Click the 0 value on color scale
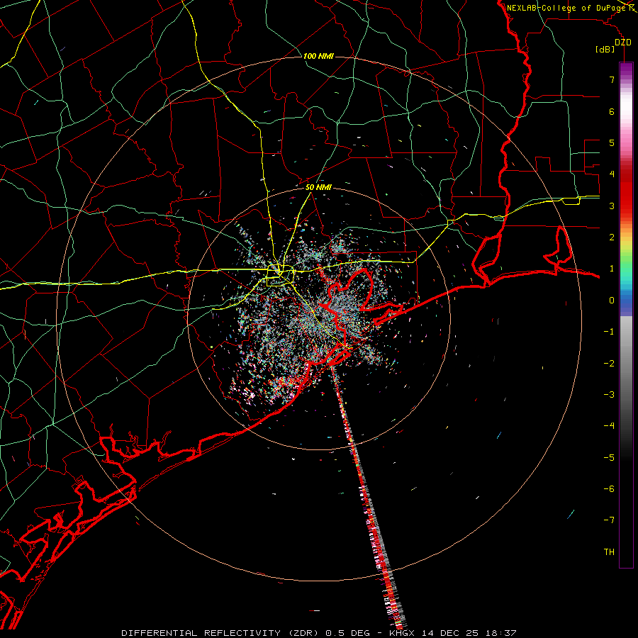Viewport: 638px width, 638px height. [x=612, y=301]
